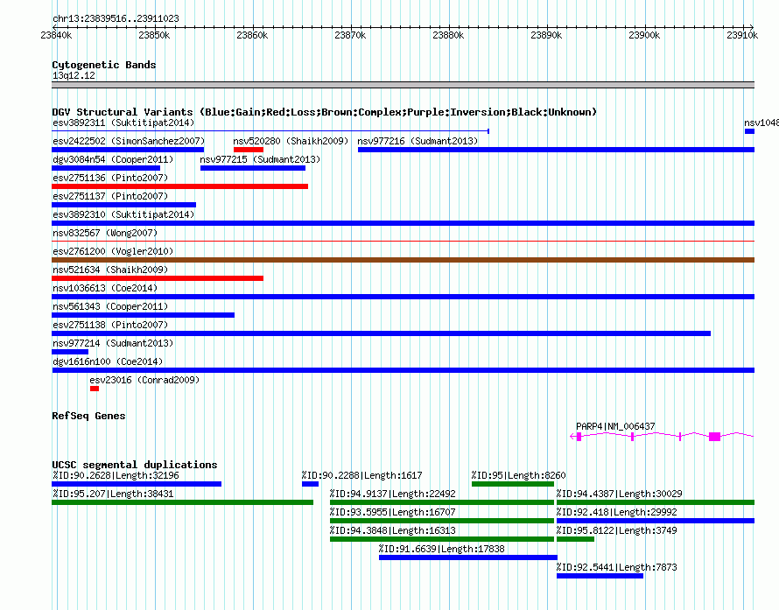This screenshot has width=779, height=610.
Task: Open the nsv1036613 (Coe2014) variant label
Action: tap(105, 288)
